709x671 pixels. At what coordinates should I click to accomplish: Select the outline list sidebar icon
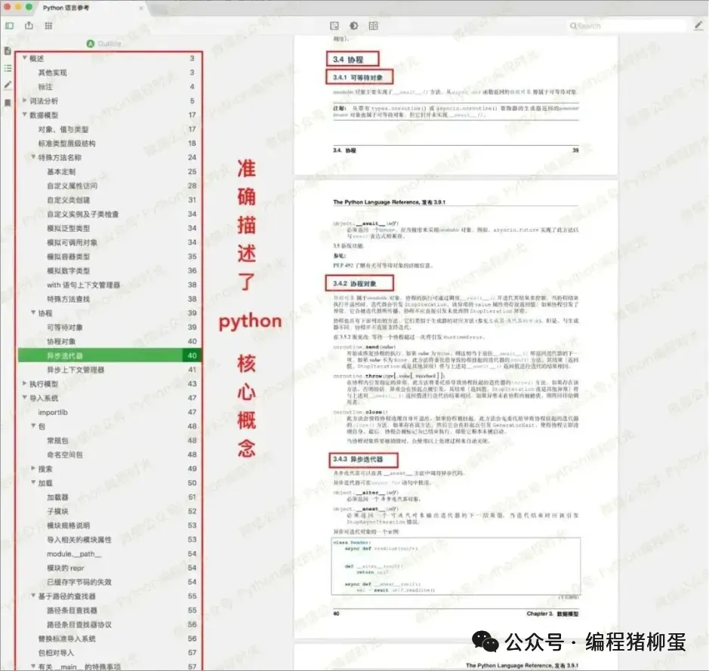[8, 68]
